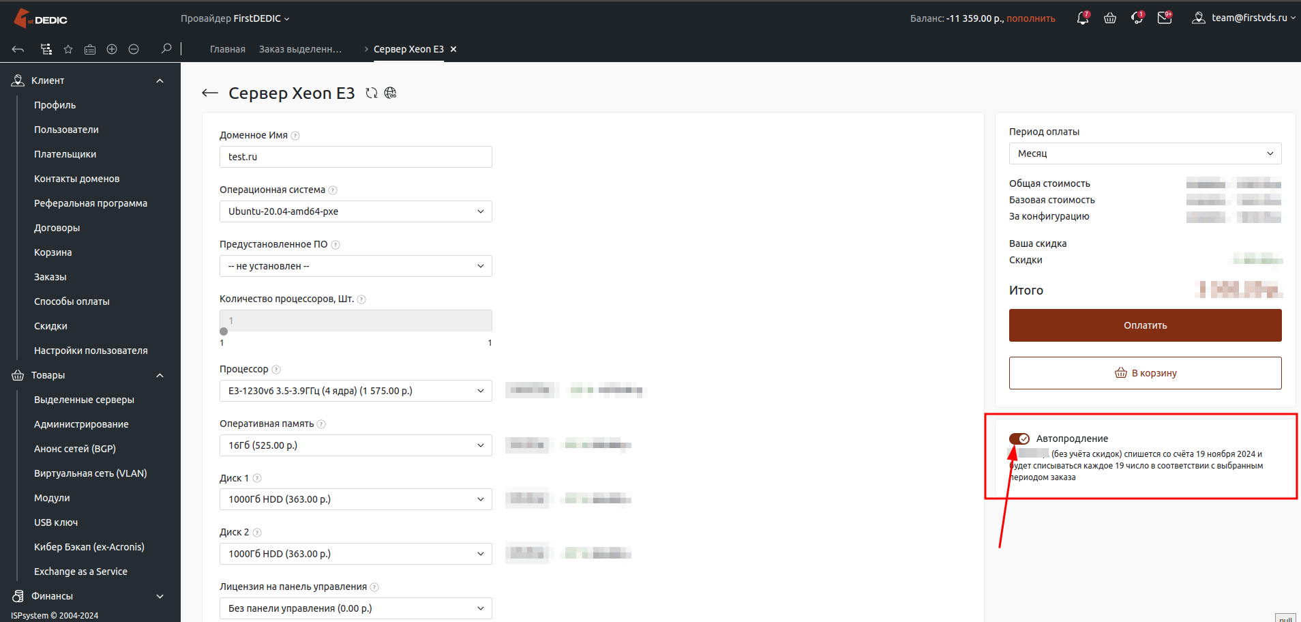Open Выделенные серверы in the sidebar

tap(85, 400)
